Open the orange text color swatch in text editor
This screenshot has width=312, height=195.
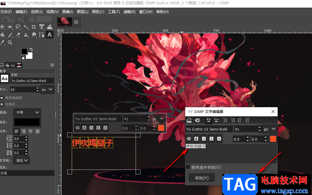click(273, 139)
